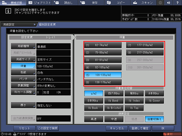
Task: Choose the lb Cover weight unit
Action: click(154, 101)
